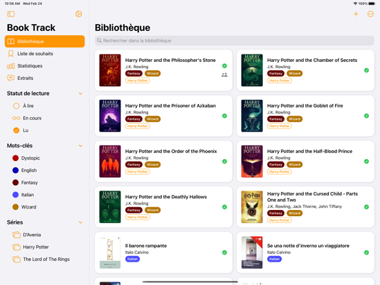Image resolution: width=380 pixels, height=285 pixels.
Task: Open Il barone rampante cover
Action: coord(110,253)
